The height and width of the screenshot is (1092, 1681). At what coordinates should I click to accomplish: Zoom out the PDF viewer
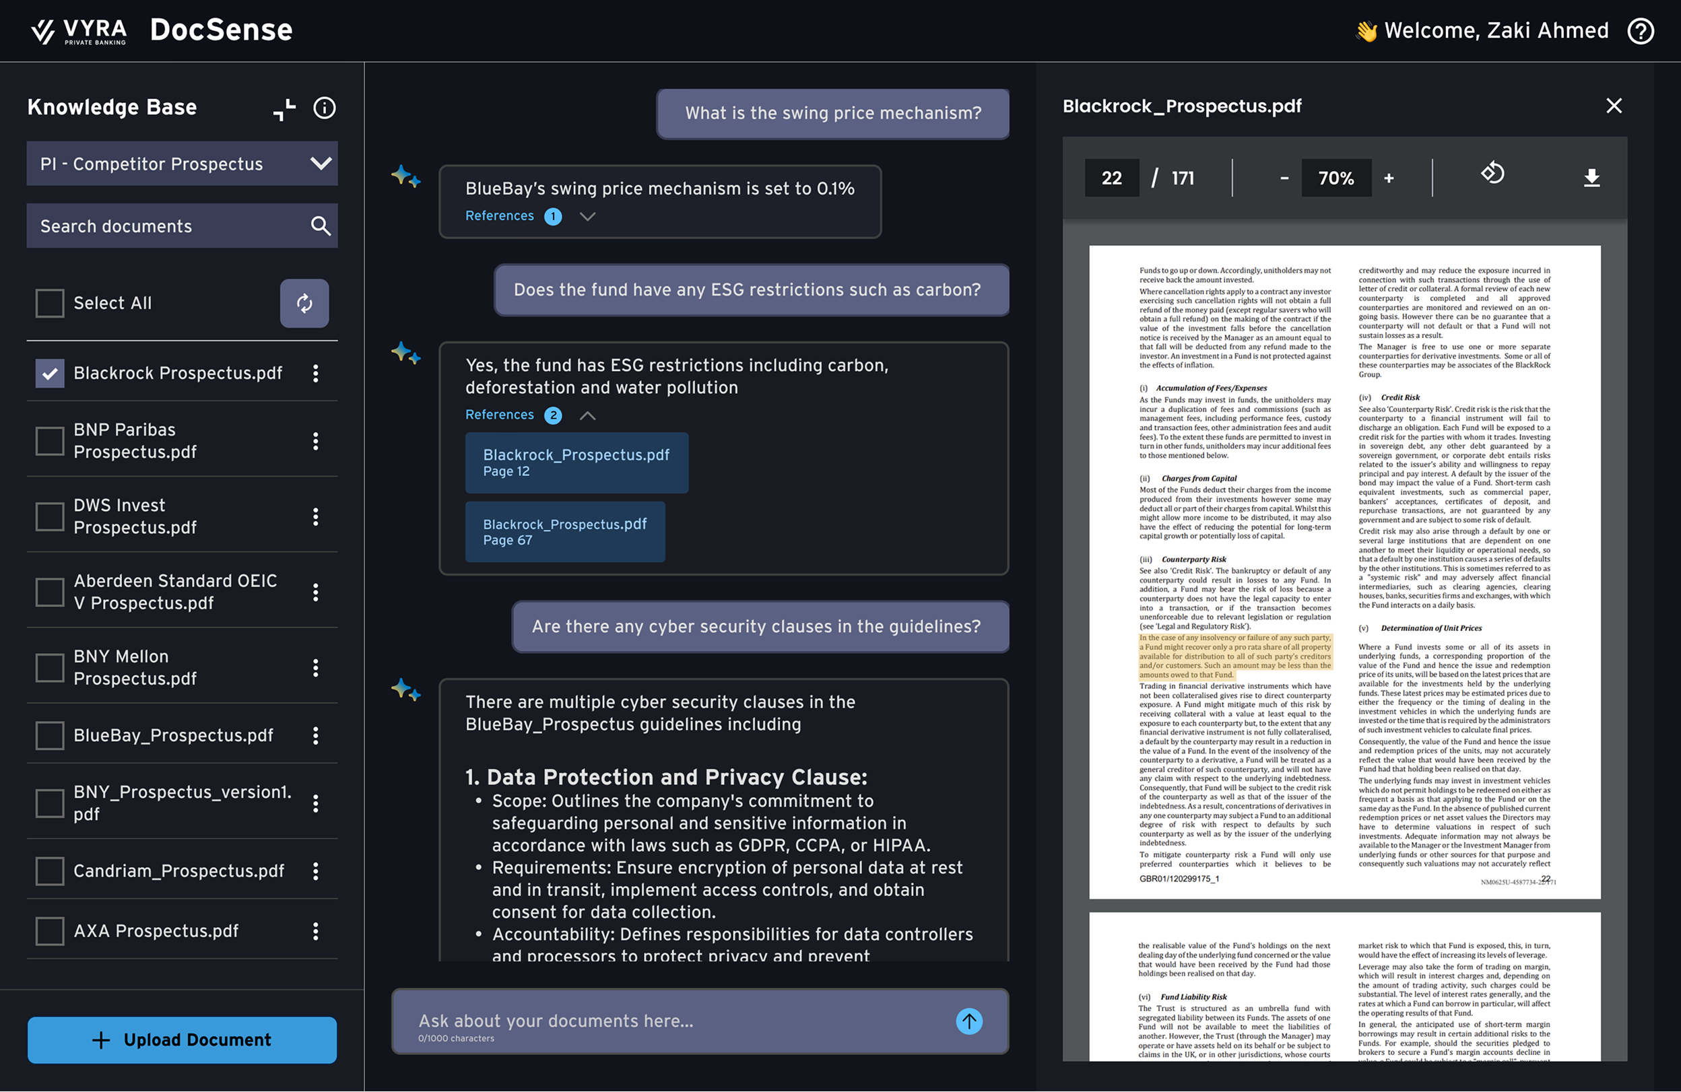click(1284, 178)
